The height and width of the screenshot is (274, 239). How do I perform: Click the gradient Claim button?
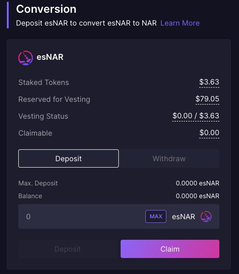pos(170,249)
